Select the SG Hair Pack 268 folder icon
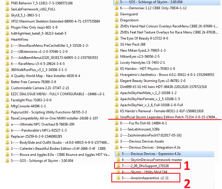The image size is (222, 189). [117, 44]
